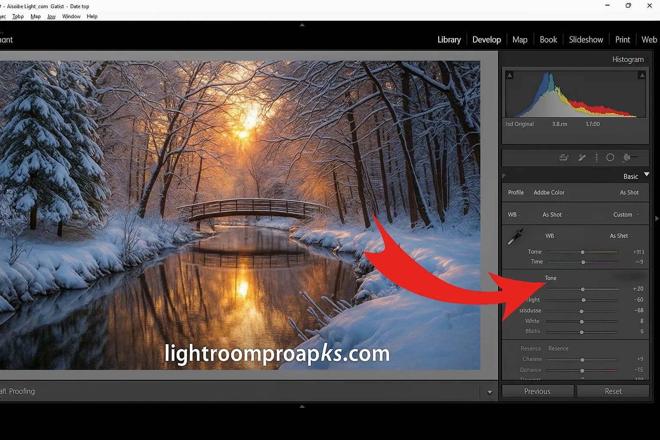
Task: Click the Reset button
Action: [613, 391]
